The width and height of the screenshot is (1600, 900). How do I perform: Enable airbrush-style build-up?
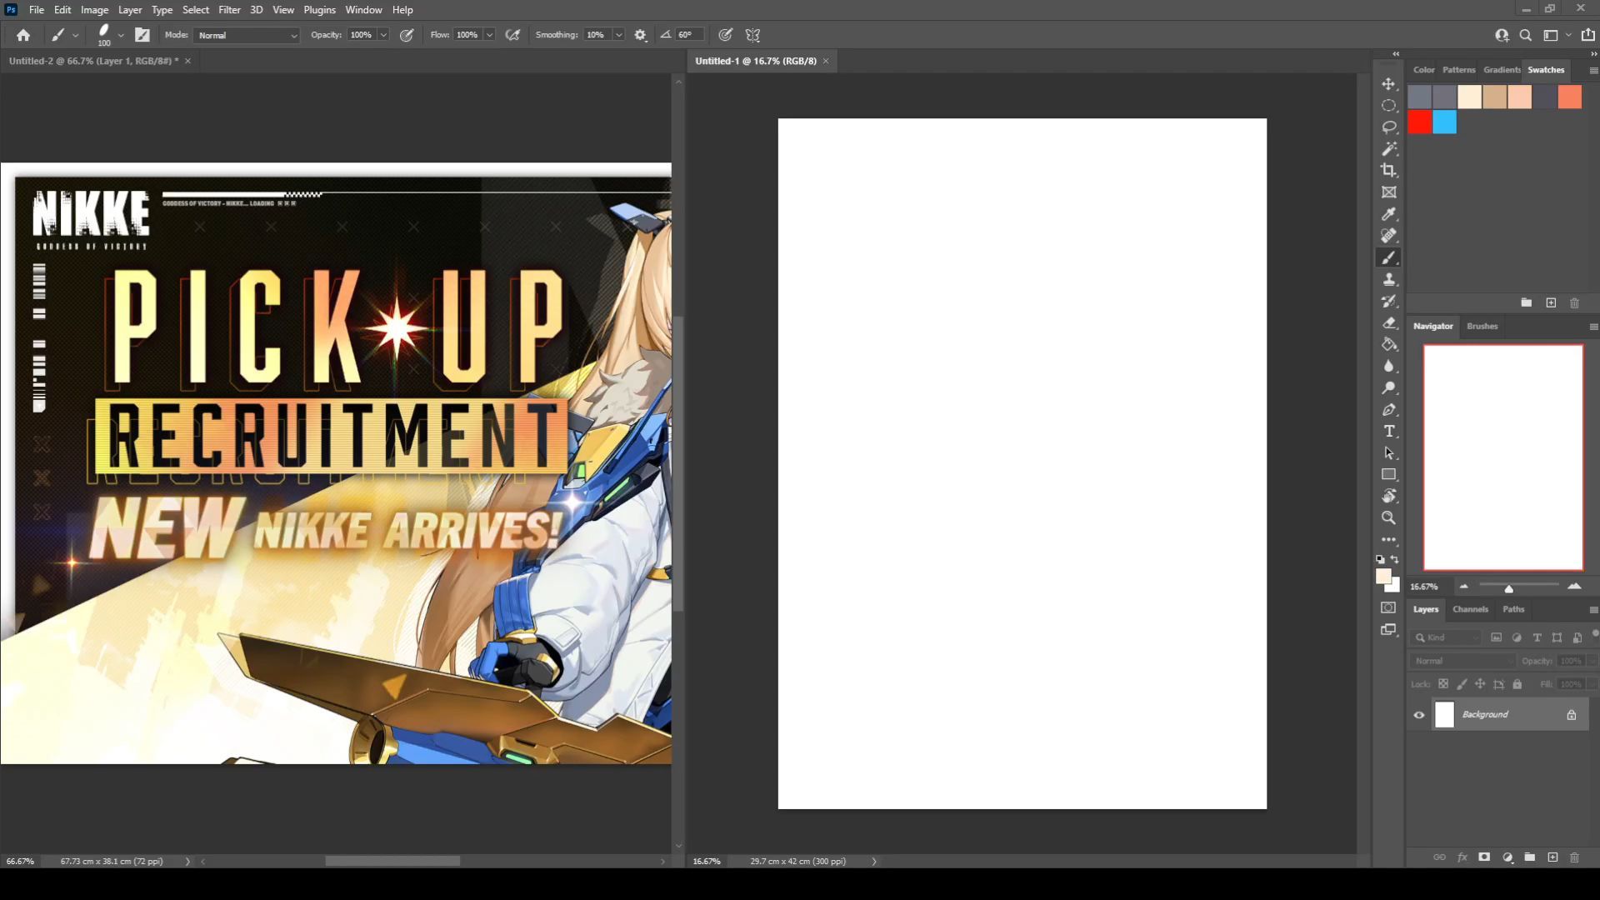click(512, 35)
